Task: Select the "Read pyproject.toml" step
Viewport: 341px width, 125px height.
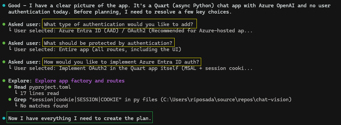Action: pyautogui.click(x=43, y=87)
